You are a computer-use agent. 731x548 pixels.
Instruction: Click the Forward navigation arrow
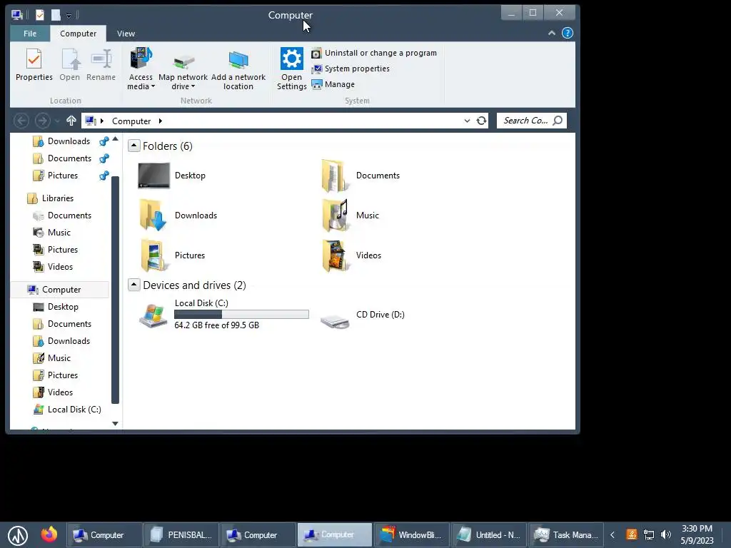[42, 121]
